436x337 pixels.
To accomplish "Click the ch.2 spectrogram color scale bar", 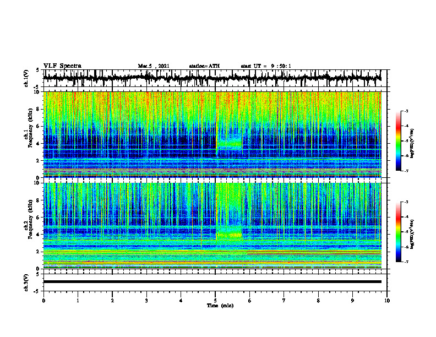I will (x=398, y=232).
